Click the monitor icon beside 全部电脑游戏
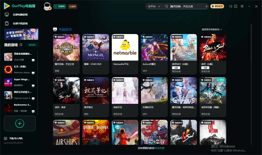Image resolution: width=262 pixels, height=155 pixels. pos(7,15)
